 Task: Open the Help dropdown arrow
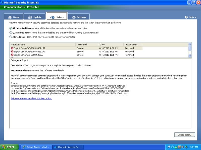[196, 17]
